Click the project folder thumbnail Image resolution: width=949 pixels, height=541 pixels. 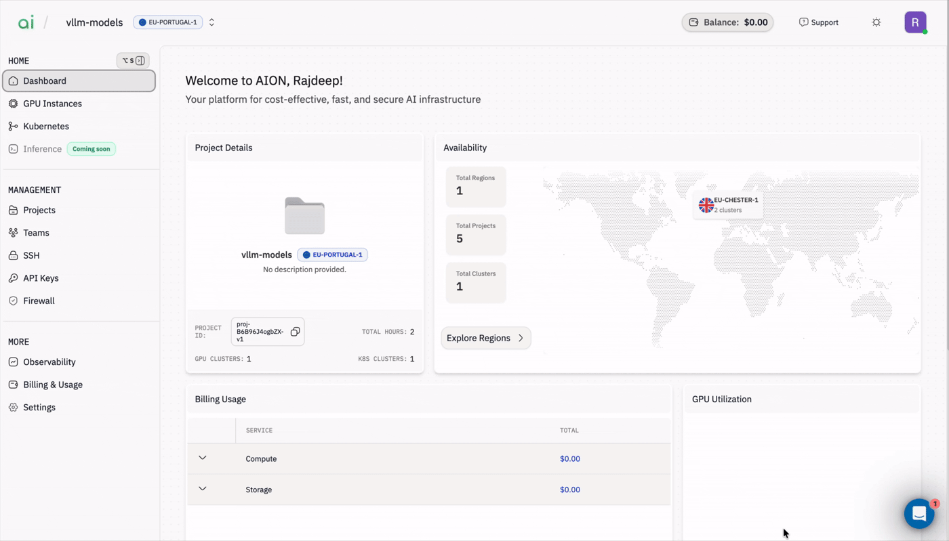304,216
